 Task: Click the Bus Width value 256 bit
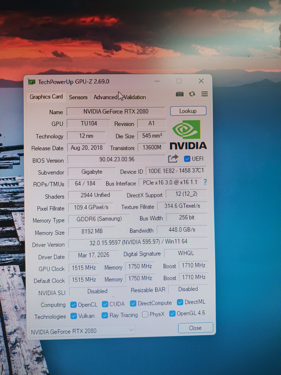click(x=187, y=217)
